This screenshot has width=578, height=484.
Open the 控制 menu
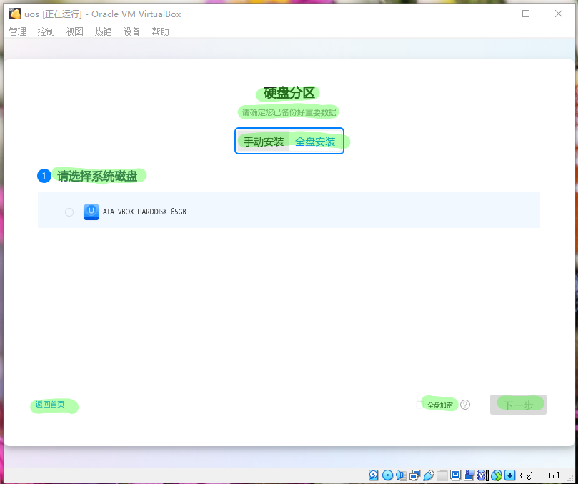pos(46,31)
